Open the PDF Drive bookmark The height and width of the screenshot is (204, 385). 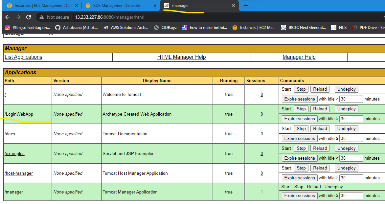pos(368,28)
